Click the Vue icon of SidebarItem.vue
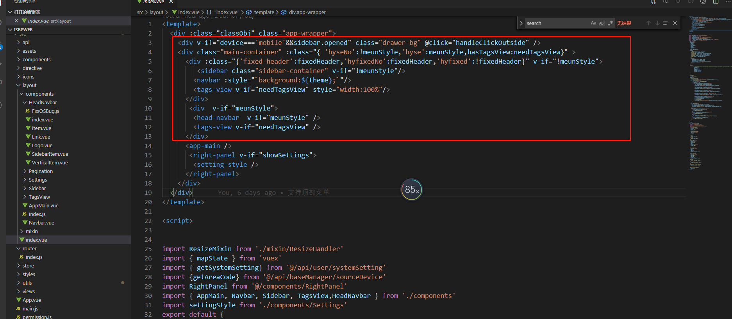 point(28,154)
